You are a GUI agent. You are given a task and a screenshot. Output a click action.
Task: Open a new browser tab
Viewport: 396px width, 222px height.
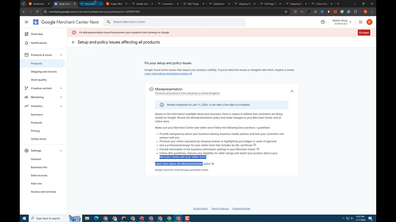coord(338,4)
